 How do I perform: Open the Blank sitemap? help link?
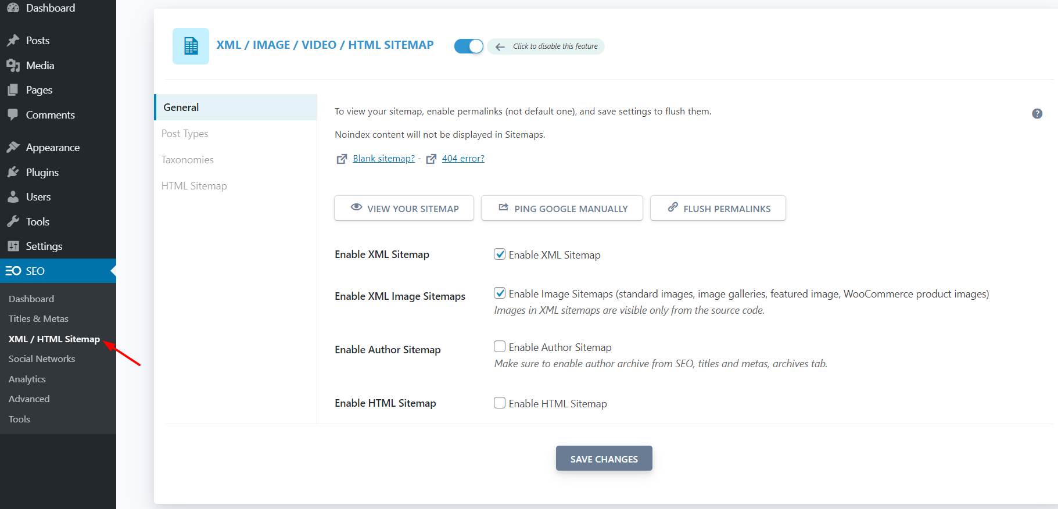(x=383, y=158)
